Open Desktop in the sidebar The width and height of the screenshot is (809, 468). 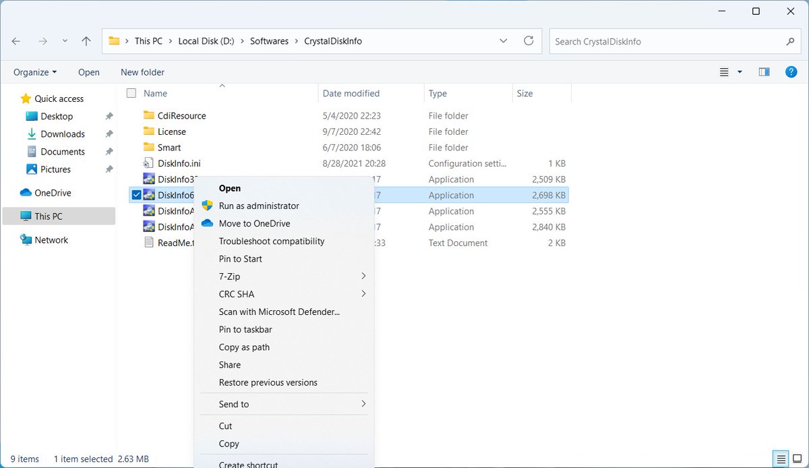pos(57,116)
